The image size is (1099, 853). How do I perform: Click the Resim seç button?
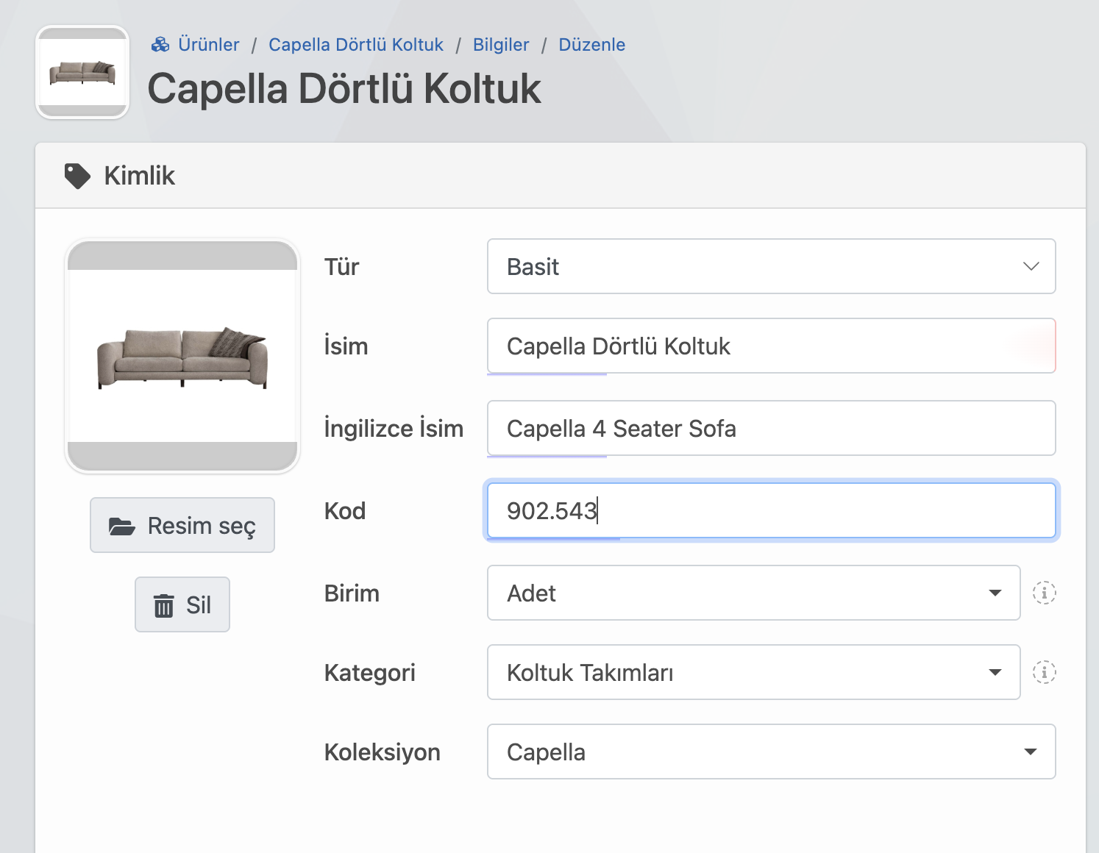click(182, 525)
